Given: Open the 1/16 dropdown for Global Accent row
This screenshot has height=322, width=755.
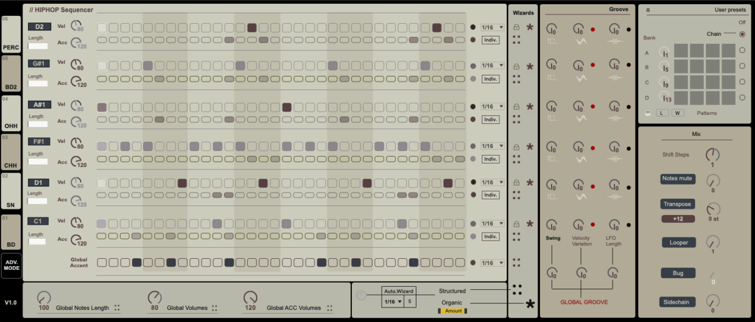Looking at the screenshot, I should point(493,263).
